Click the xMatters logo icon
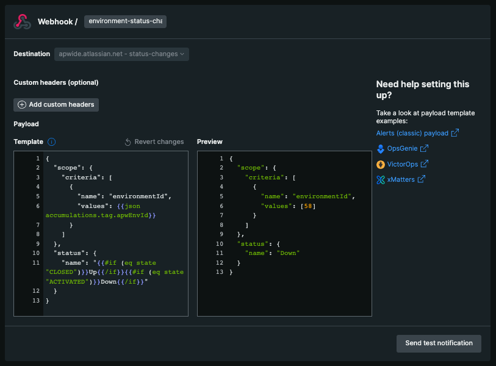Image resolution: width=496 pixels, height=366 pixels. point(381,179)
